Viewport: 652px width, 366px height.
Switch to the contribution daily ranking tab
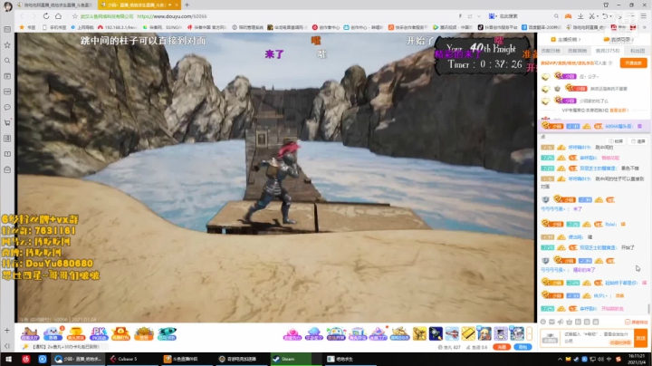click(551, 51)
